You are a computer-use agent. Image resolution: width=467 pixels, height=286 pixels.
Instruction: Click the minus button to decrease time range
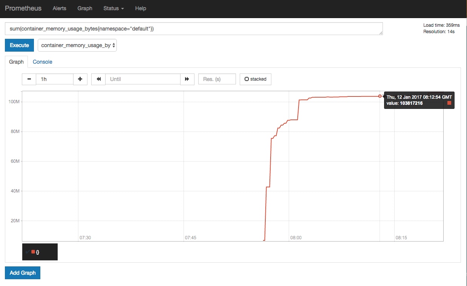click(29, 79)
